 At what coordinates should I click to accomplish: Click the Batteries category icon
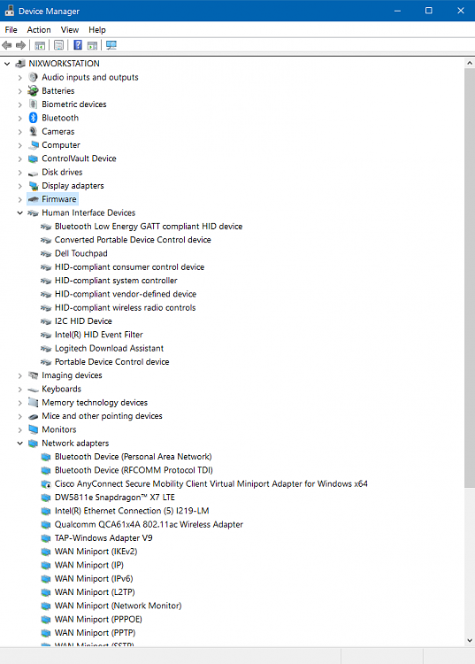click(x=33, y=90)
